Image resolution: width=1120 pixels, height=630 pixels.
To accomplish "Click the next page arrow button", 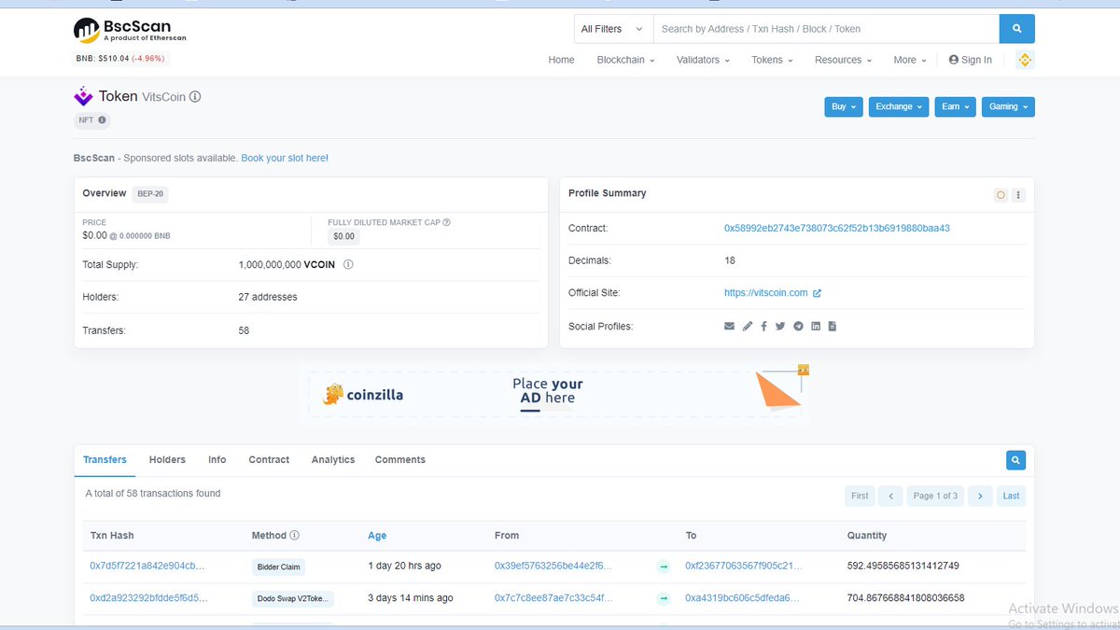I will pyautogui.click(x=980, y=496).
